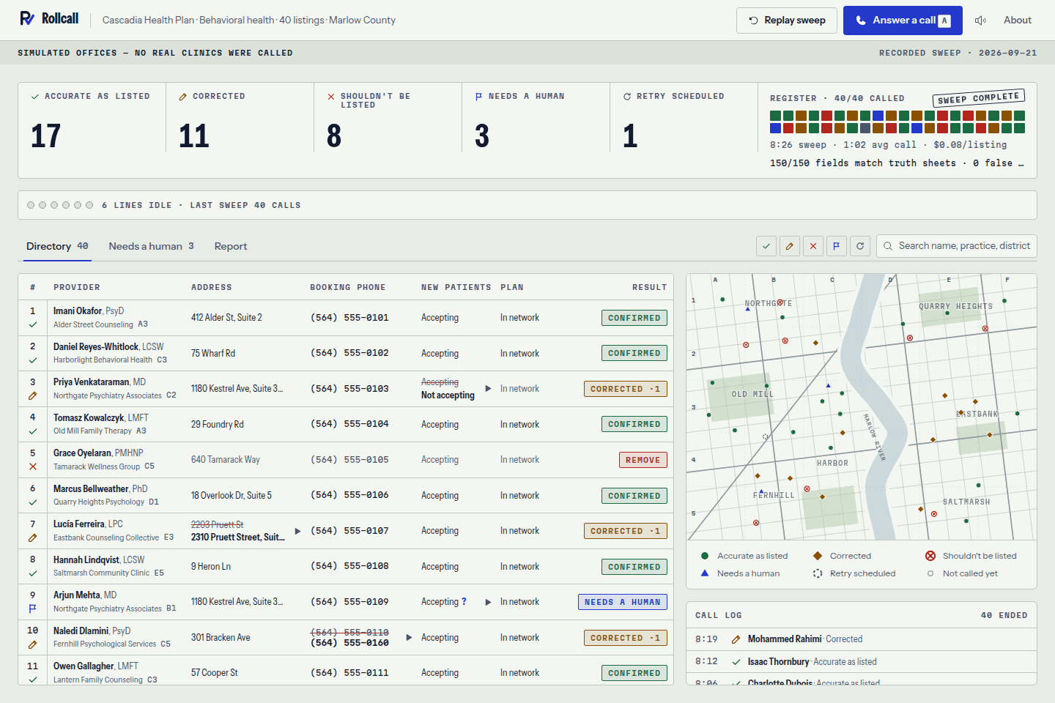Expand Naledi Dlamini phone correction arrow
Screen dimensions: 1055x703
point(409,638)
